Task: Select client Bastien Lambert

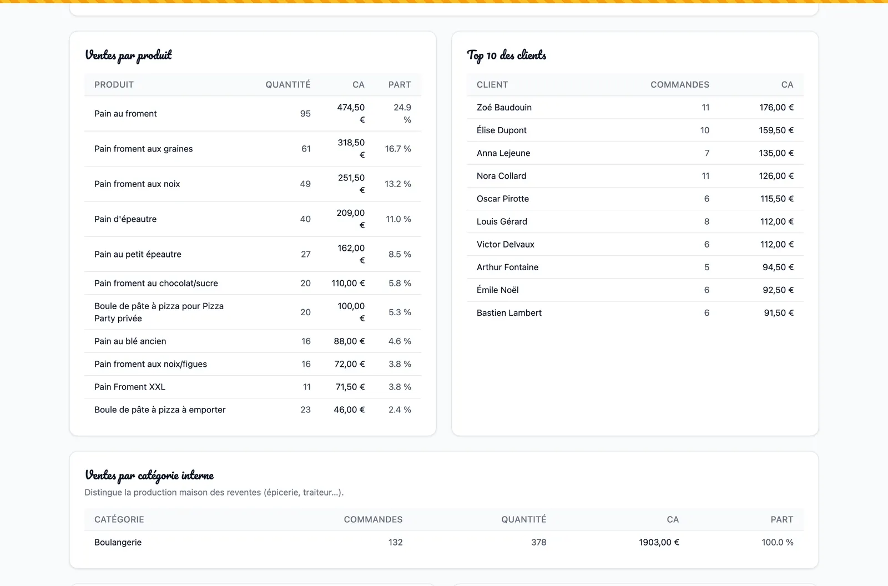Action: (x=509, y=313)
